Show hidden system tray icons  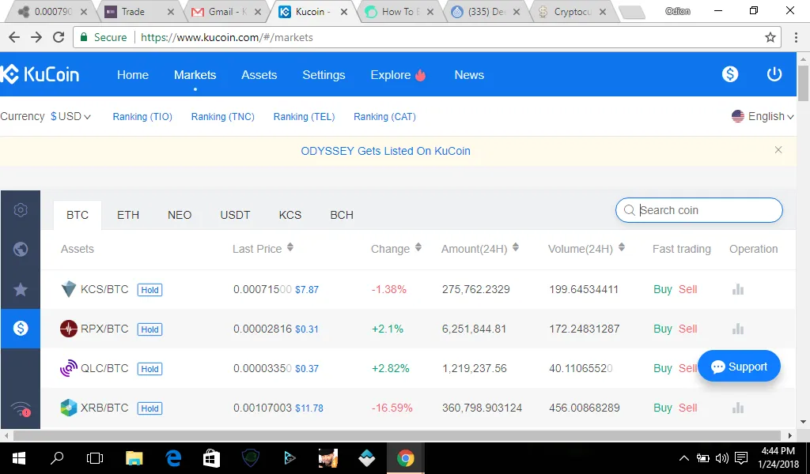coord(684,458)
